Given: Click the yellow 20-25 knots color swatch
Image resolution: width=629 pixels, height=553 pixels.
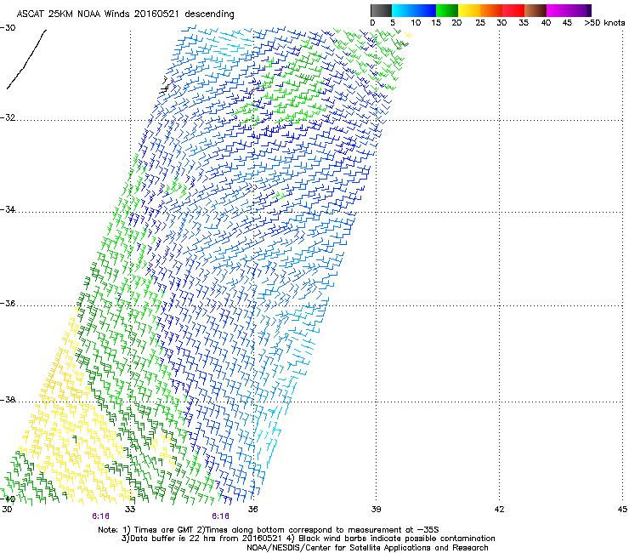Looking at the screenshot, I should [x=469, y=10].
